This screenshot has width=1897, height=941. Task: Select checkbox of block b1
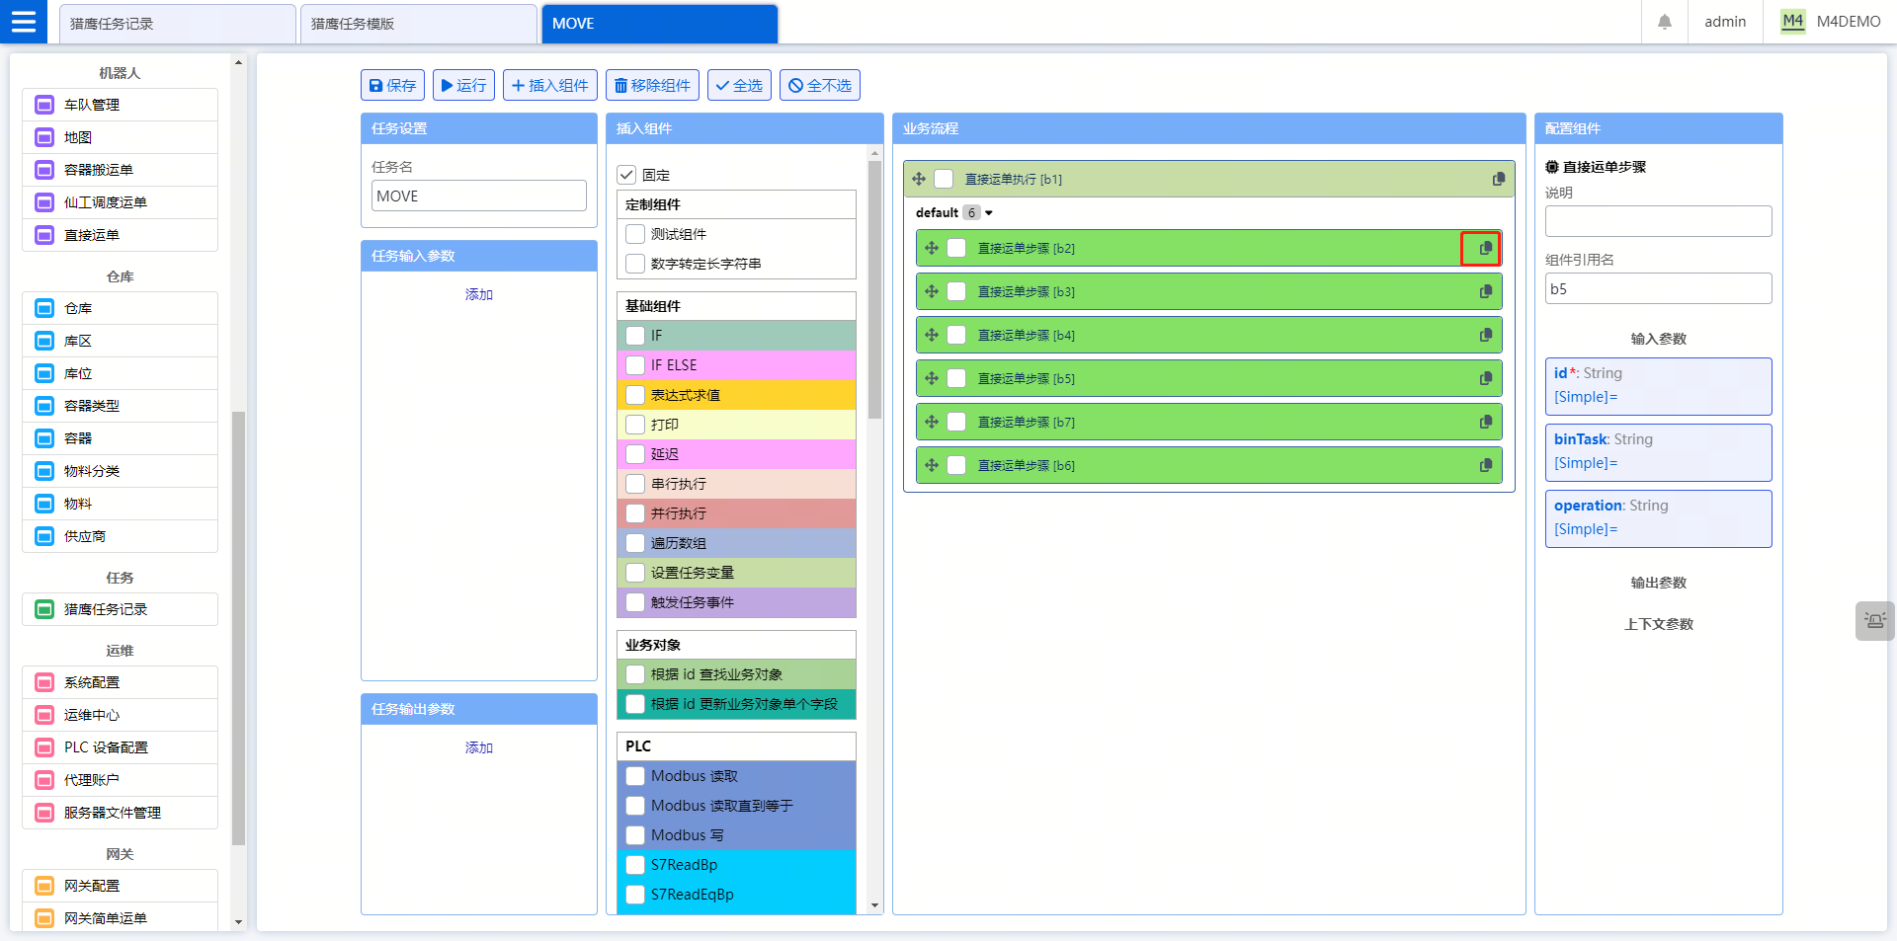[944, 179]
